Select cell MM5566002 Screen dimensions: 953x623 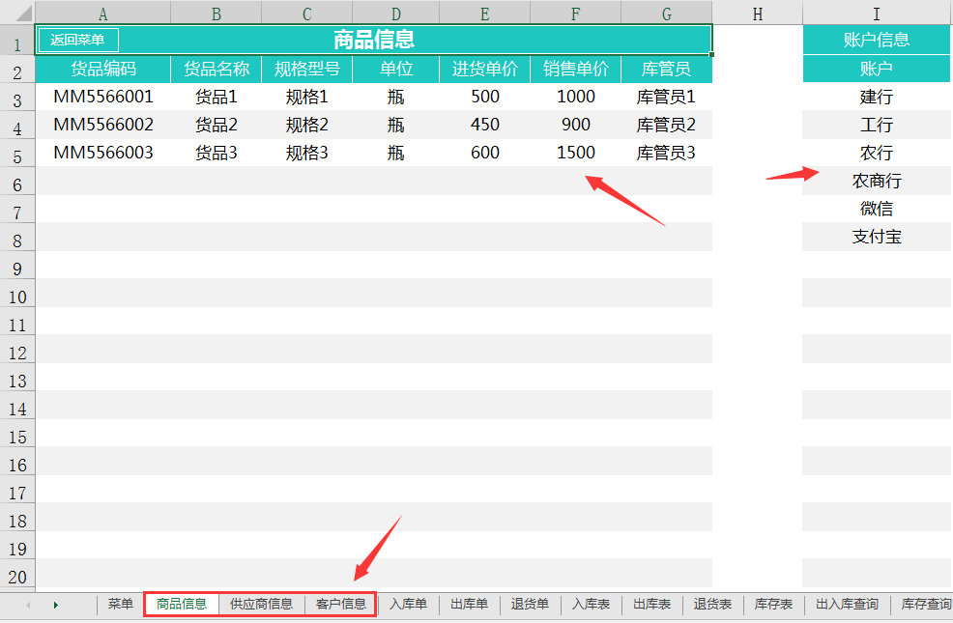pyautogui.click(x=102, y=125)
